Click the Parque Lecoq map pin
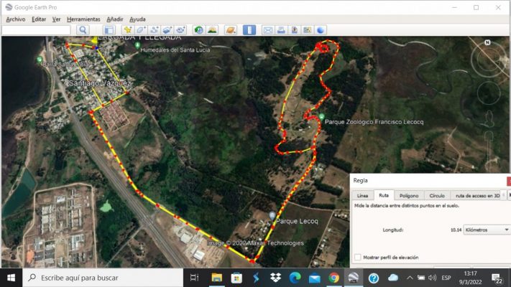511x287 pixels. pyautogui.click(x=272, y=215)
